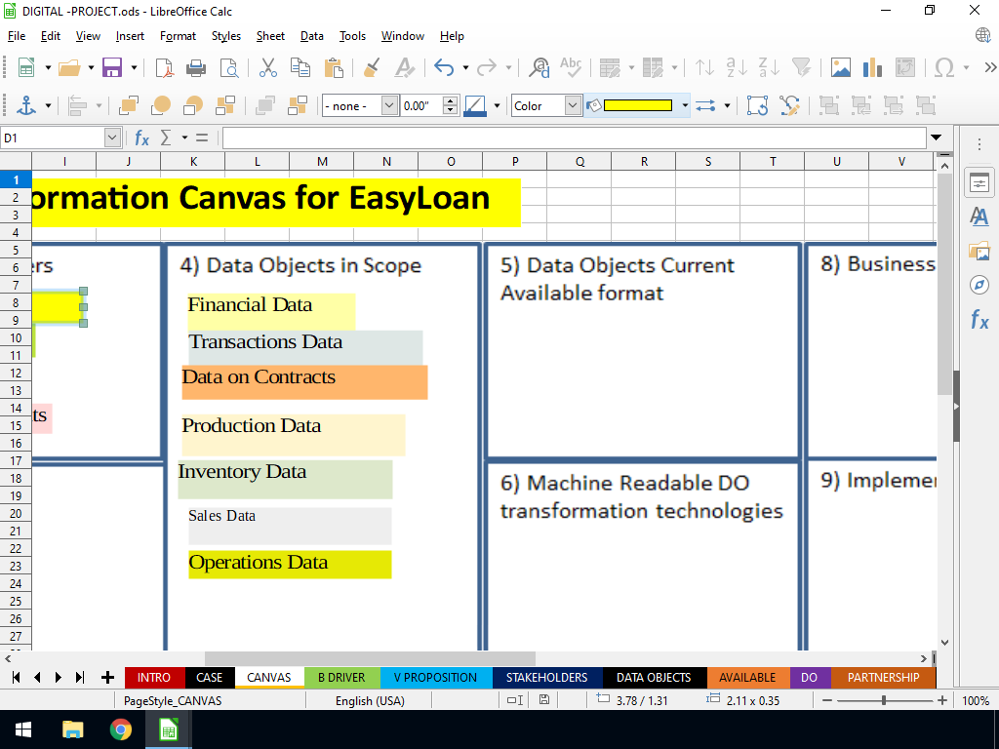The width and height of the screenshot is (999, 749).
Task: Click the Select Function sum symbol
Action: click(x=166, y=138)
